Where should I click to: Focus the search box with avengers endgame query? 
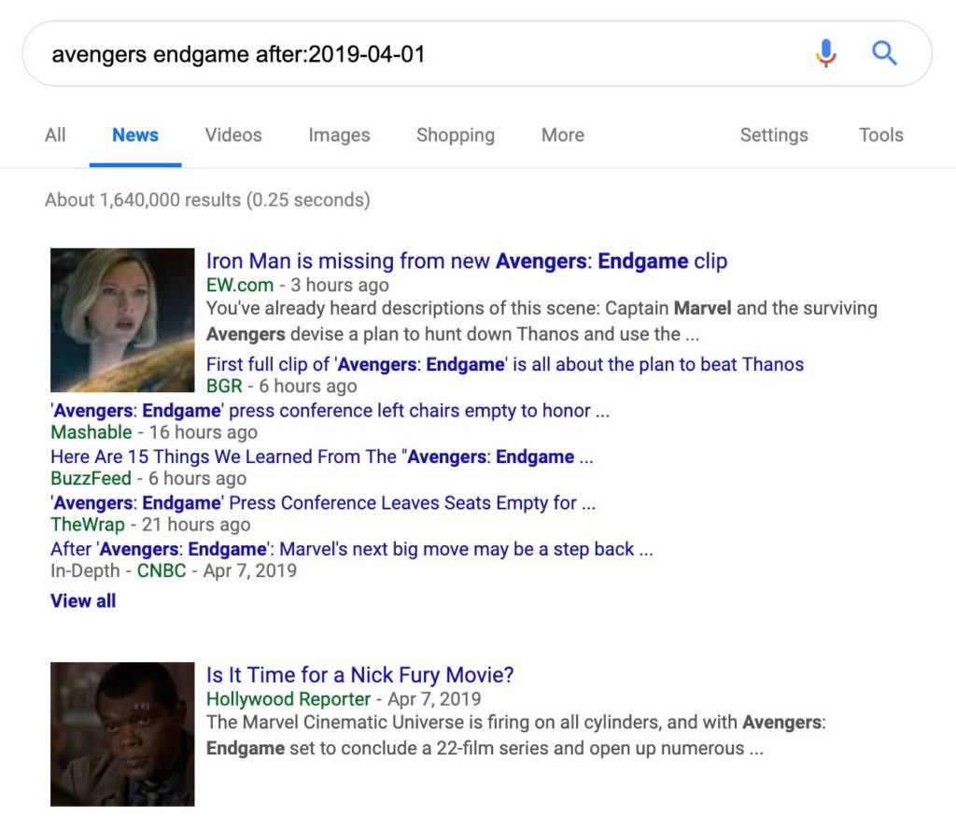477,53
